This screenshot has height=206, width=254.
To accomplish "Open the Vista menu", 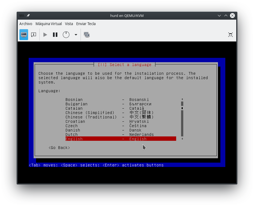I will click(69, 24).
